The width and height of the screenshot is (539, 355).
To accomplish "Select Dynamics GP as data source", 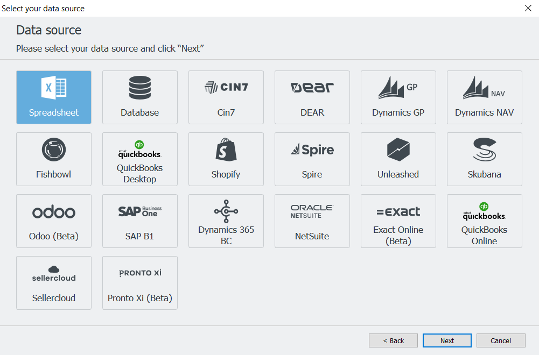I will (398, 97).
